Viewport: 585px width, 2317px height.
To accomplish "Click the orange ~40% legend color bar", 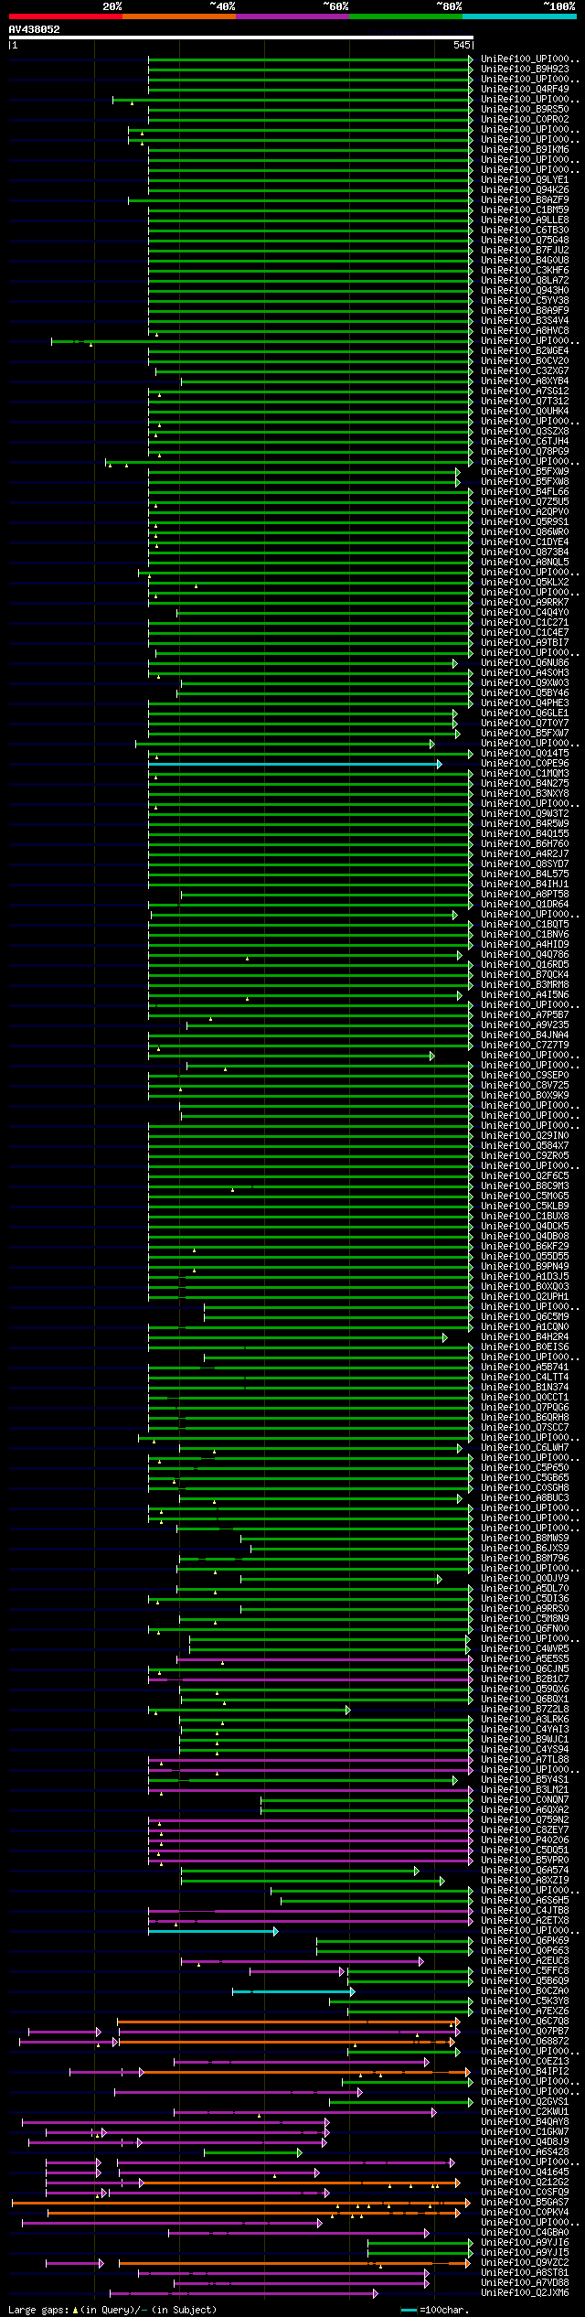I will click(x=178, y=16).
